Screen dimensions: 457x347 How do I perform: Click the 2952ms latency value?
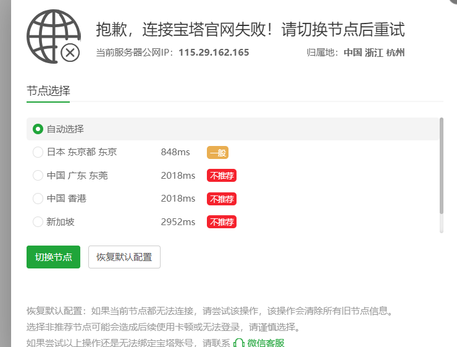178,222
